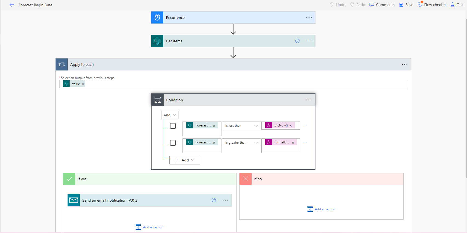
Task: Click the Apply to each loop icon
Action: (62, 64)
